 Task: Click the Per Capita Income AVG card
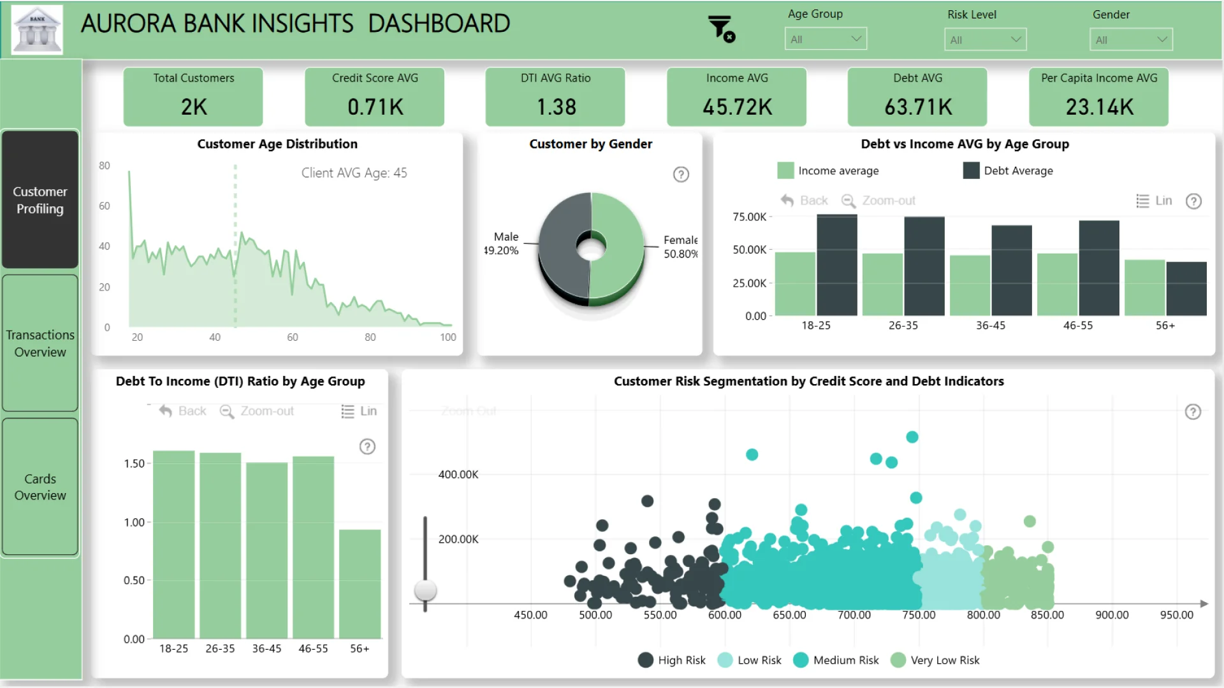click(x=1099, y=97)
